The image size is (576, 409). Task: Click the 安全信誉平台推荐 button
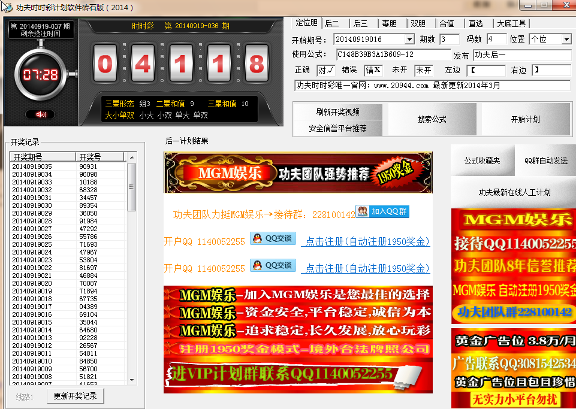(338, 128)
